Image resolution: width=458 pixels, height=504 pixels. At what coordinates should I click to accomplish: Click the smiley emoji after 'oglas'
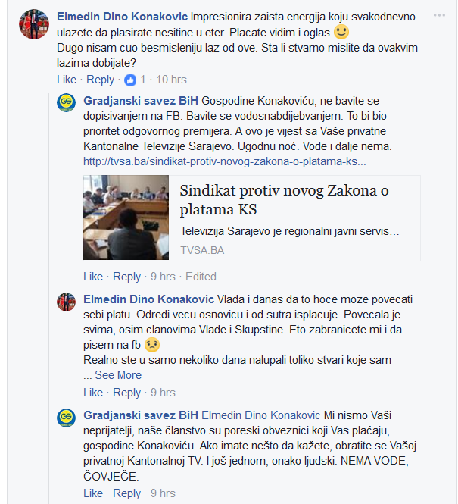click(341, 32)
